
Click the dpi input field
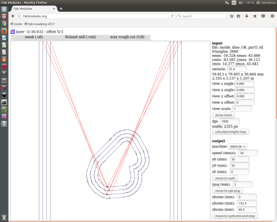[230, 121]
